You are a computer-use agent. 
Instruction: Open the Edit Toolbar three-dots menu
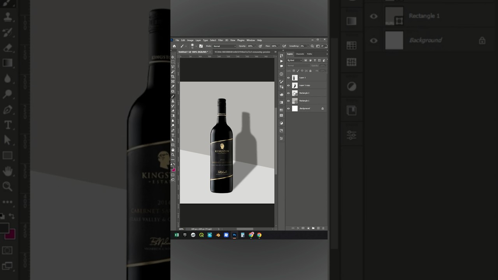(x=173, y=159)
